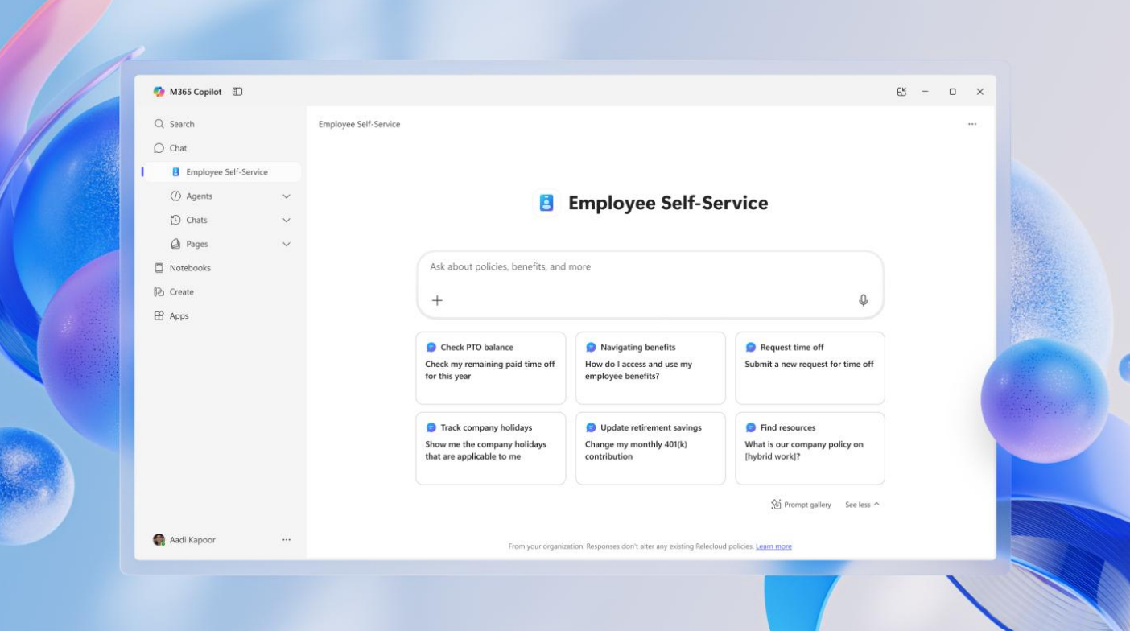Select the Update retirement savings prompt
Image resolution: width=1130 pixels, height=631 pixels.
650,448
